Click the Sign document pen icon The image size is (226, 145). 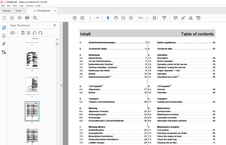click(x=191, y=18)
